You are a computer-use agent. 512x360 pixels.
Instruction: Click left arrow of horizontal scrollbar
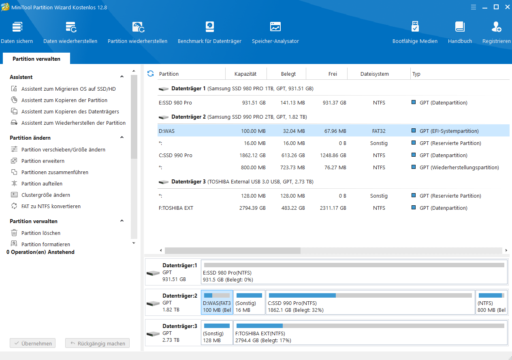(161, 251)
